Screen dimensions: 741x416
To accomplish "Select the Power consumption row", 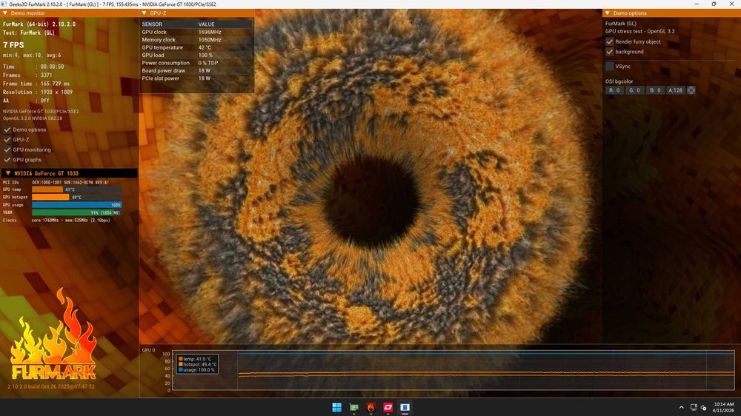I will [x=196, y=63].
